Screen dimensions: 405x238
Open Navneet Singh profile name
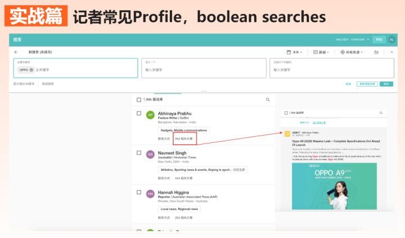(172, 153)
